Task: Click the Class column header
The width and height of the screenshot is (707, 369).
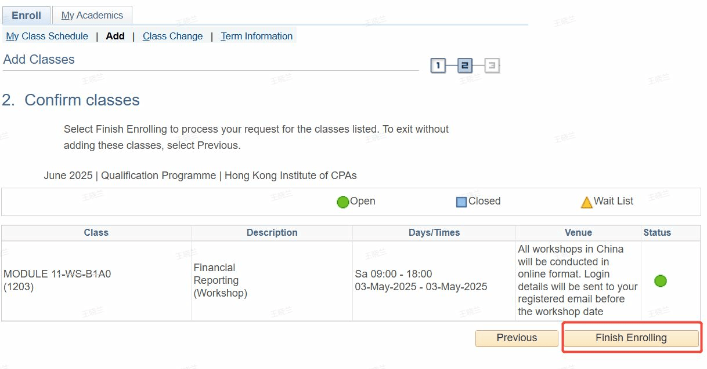Action: pos(96,232)
